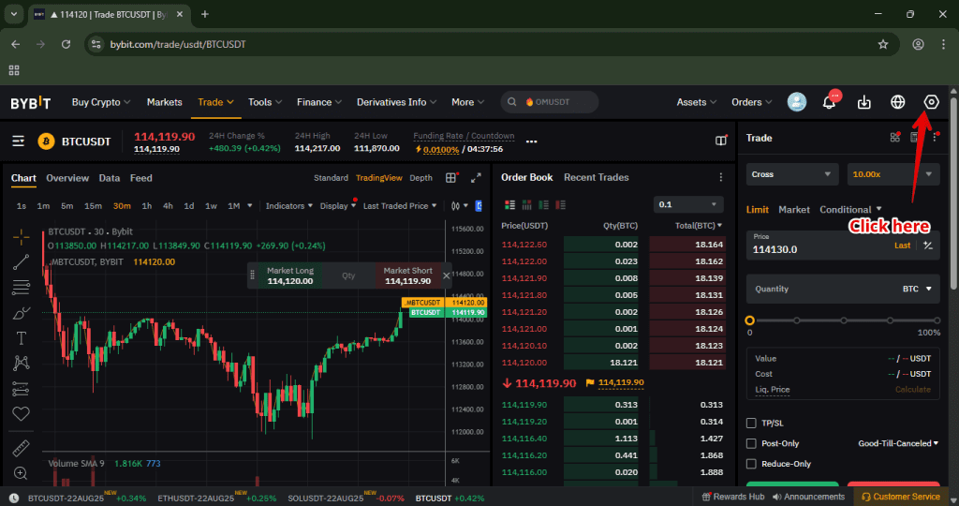Click the download app icon

point(864,102)
